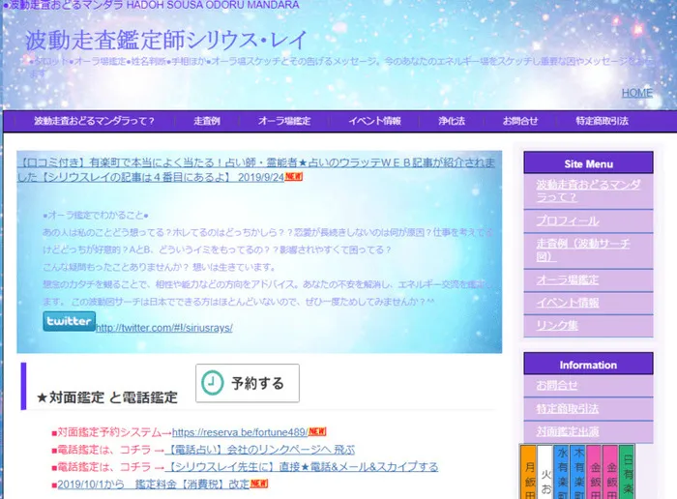Go to オーラ場鑑定 in top navigation
The height and width of the screenshot is (499, 677).
click(x=283, y=121)
